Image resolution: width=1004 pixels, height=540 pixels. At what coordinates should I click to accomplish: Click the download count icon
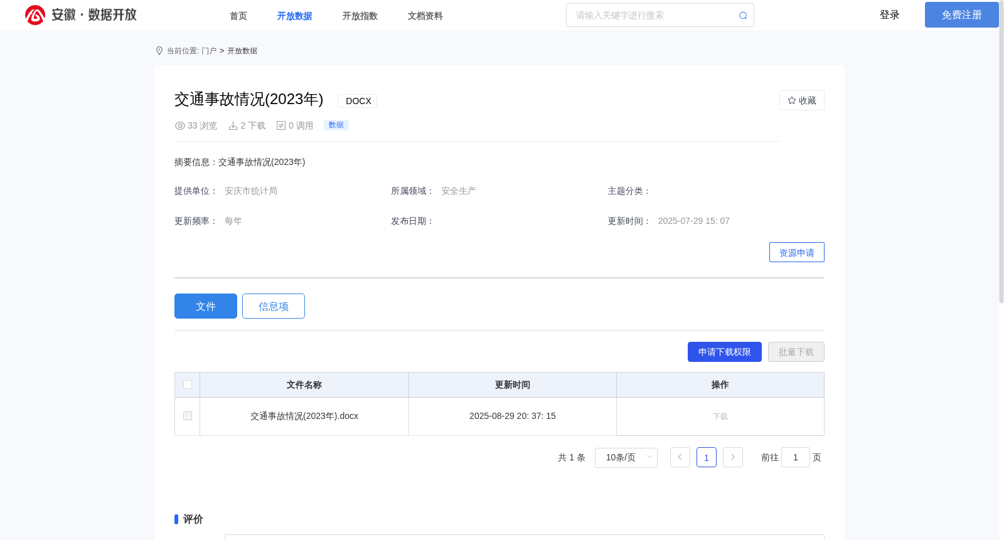233,125
